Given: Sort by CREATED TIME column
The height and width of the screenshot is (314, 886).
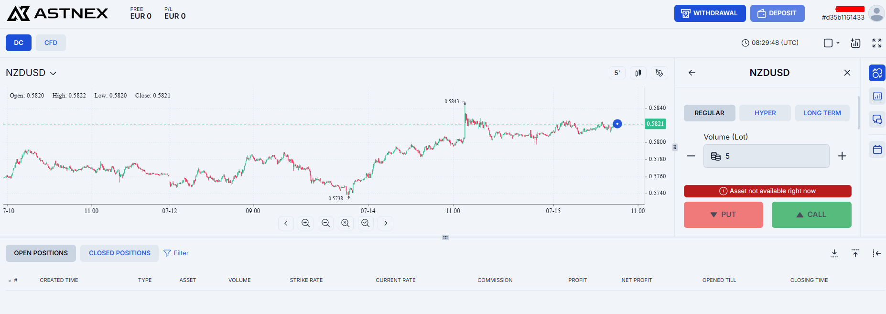Looking at the screenshot, I should click(x=59, y=281).
